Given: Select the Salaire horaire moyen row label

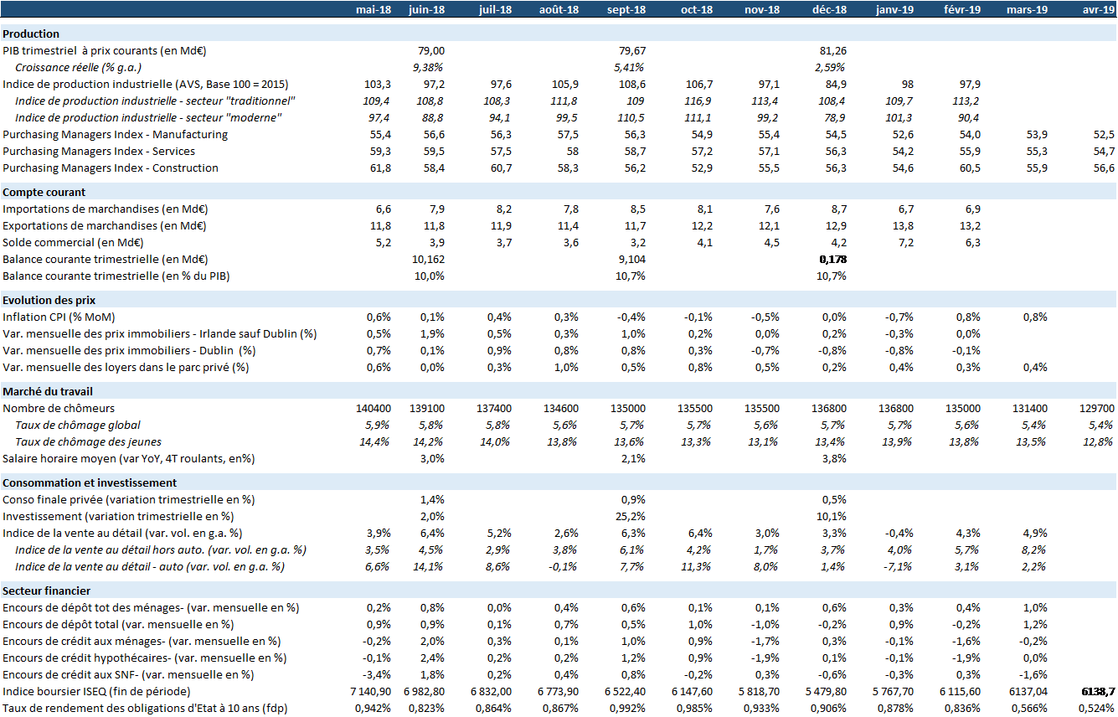Looking at the screenshot, I should point(128,458).
